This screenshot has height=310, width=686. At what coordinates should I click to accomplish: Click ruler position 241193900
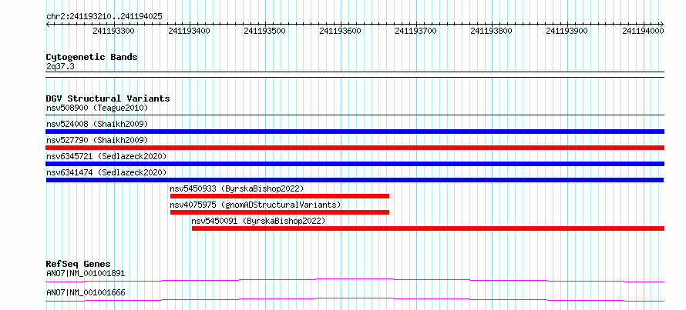[x=567, y=31]
